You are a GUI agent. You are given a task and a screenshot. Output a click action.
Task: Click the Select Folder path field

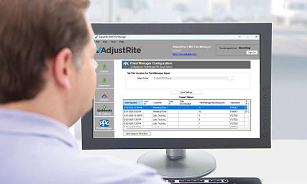click(191, 78)
